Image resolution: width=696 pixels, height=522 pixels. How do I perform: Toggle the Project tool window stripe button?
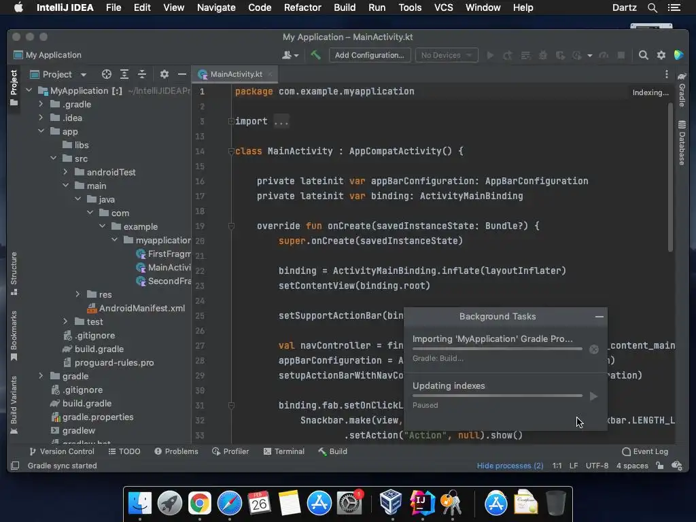click(14, 88)
